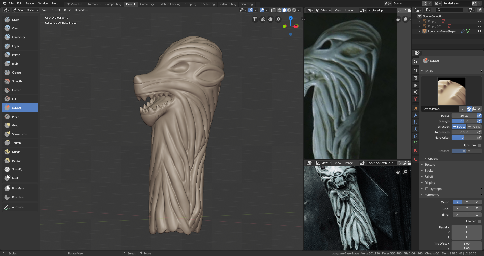Viewport: 484px width, 256px height.
Task: Unlink the Scrape/Peaks brush datablock
Action: click(479, 109)
